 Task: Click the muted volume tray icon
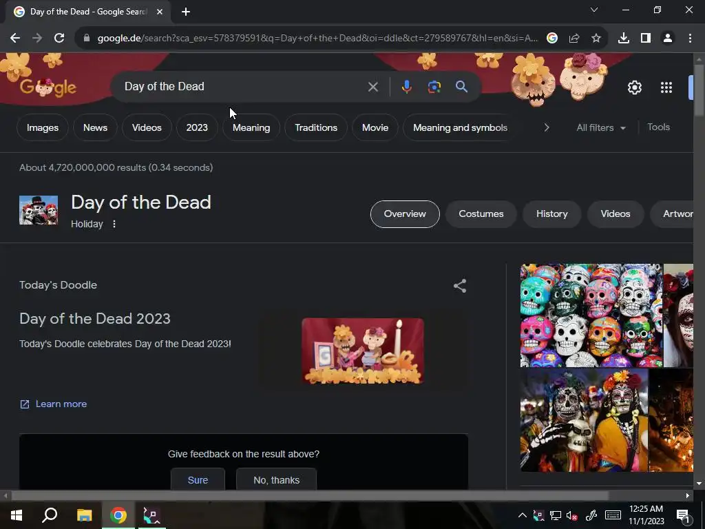point(572,515)
